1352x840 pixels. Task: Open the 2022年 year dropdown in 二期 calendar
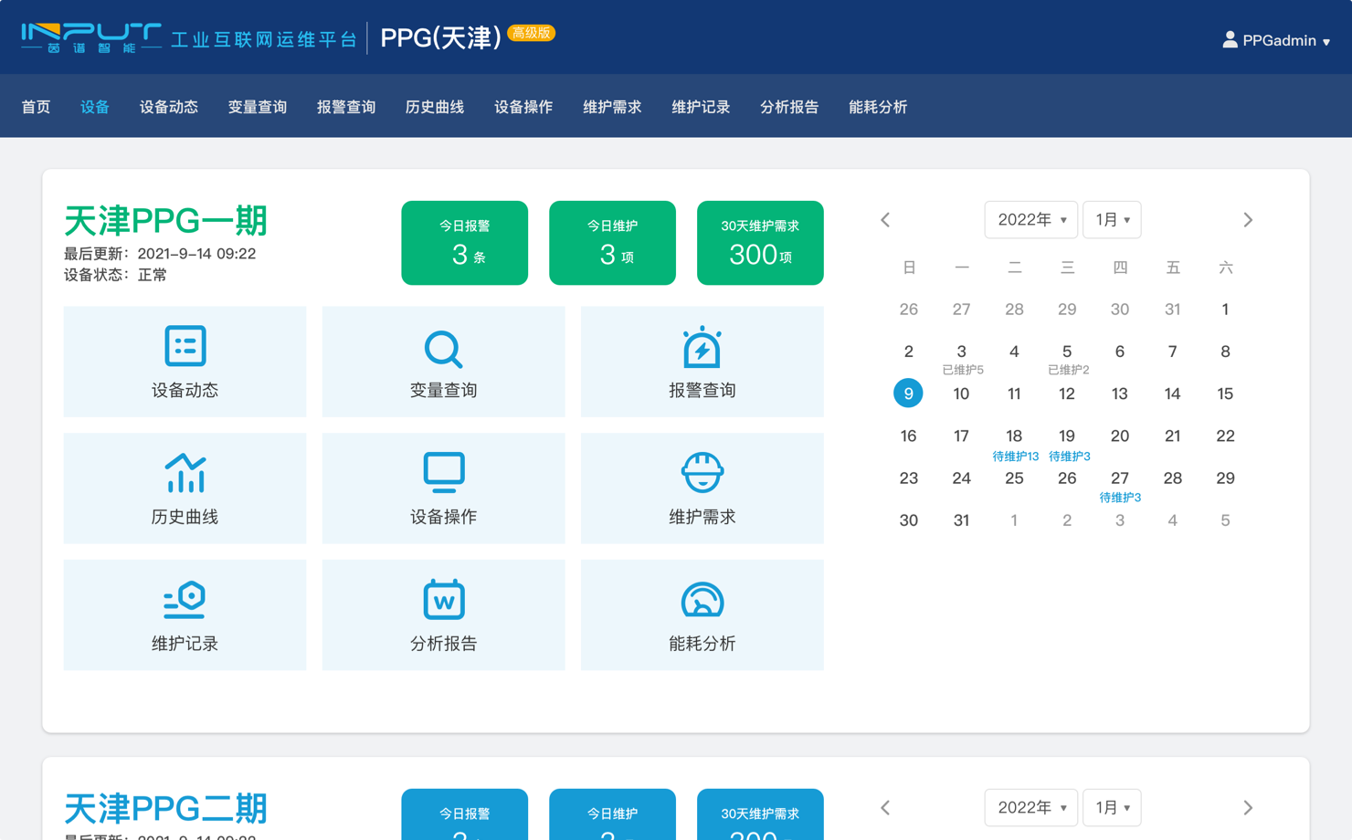pyautogui.click(x=1030, y=808)
